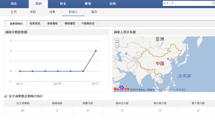Open the 群组 top navigation tab
215x125 pixels.
click(x=88, y=4)
